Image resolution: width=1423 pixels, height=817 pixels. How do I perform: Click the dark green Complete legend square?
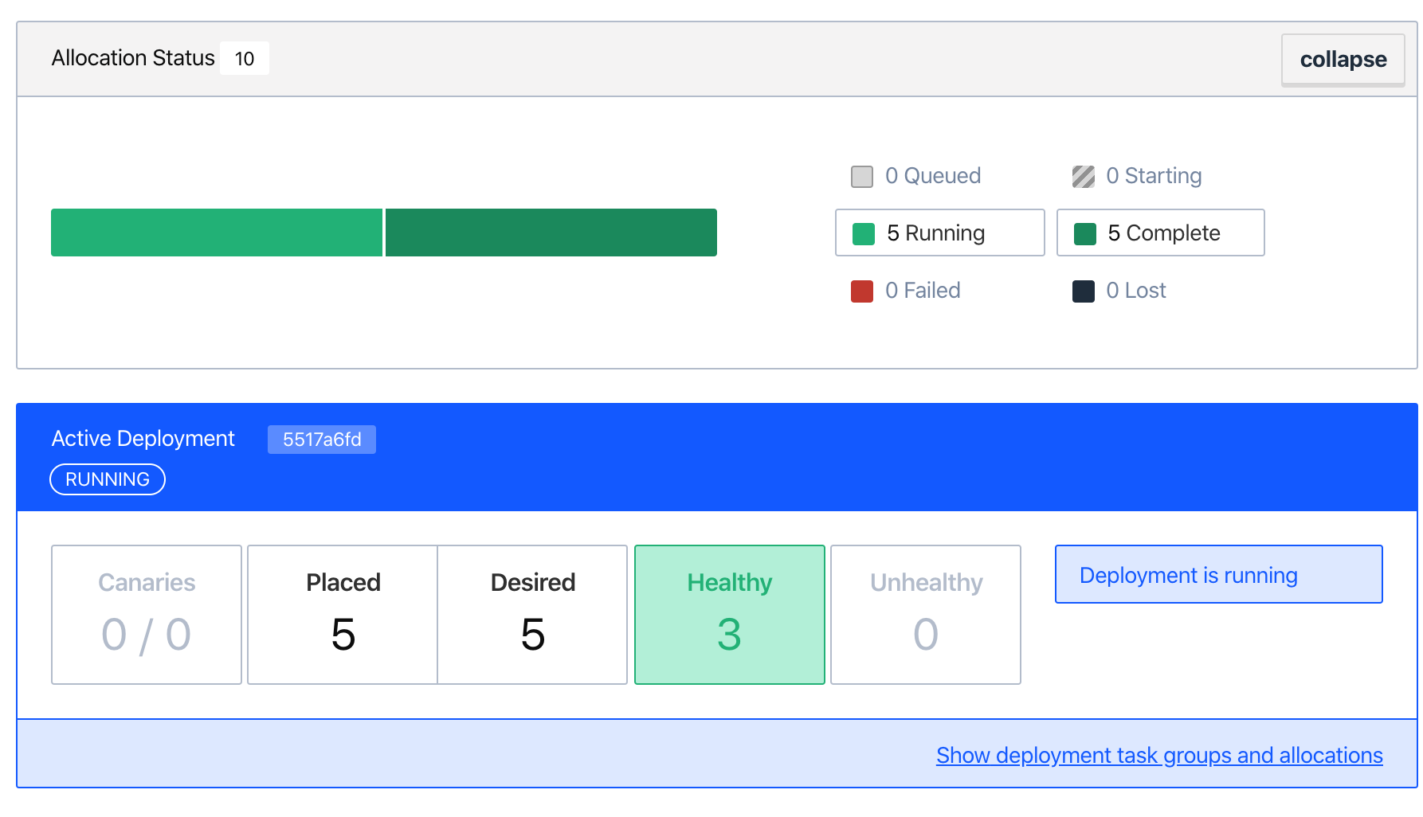(x=1085, y=234)
